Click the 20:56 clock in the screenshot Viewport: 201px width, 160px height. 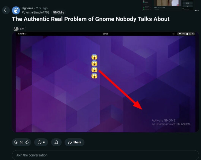(105, 34)
